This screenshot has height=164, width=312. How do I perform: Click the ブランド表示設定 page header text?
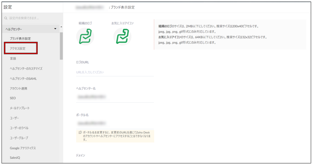122,7
